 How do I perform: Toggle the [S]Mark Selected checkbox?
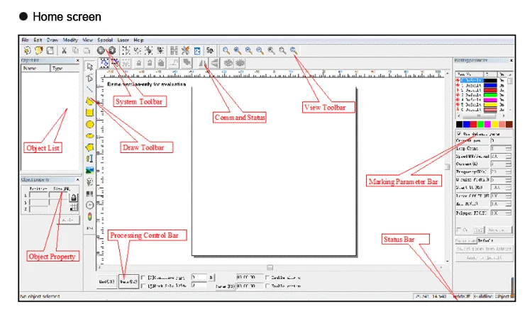click(143, 286)
